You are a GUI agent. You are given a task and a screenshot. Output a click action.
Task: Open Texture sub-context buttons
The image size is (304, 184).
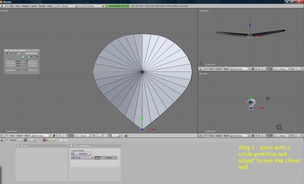point(47,140)
